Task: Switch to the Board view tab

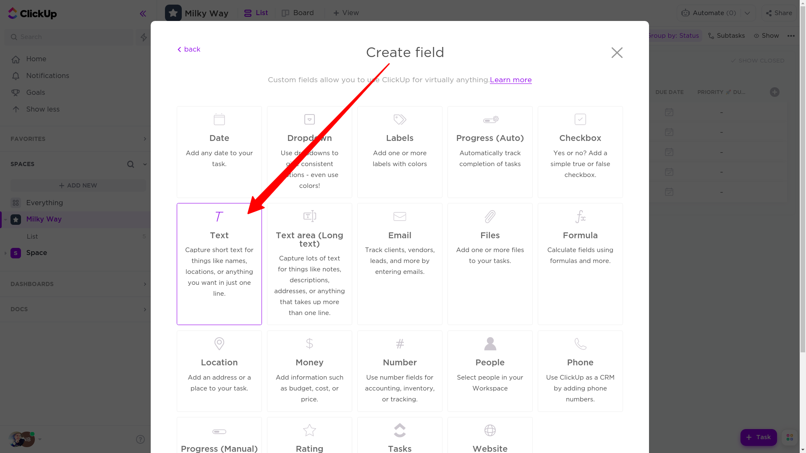Action: point(298,13)
